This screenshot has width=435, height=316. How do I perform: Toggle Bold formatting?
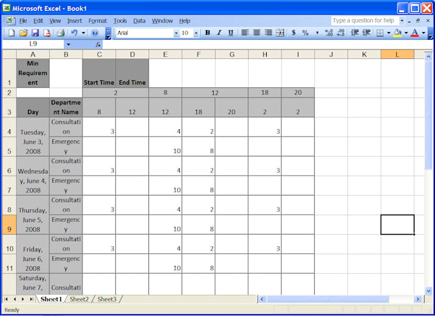[207, 33]
